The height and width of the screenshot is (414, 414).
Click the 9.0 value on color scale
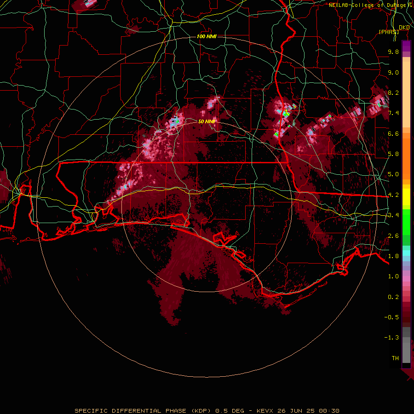[x=393, y=72]
